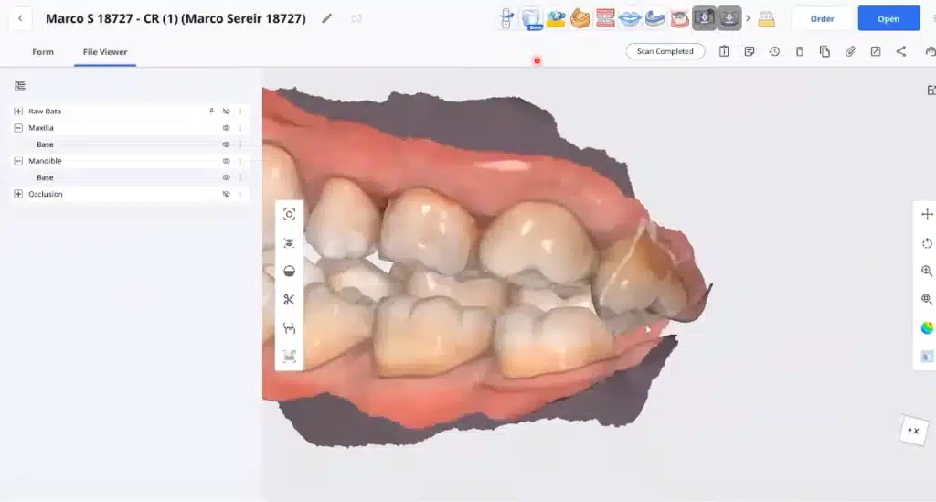Open the yellow teeth app icon
Screen dimensions: 936x502
coord(767,19)
